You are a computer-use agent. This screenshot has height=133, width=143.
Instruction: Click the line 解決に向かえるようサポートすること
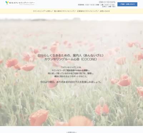coord(71,76)
